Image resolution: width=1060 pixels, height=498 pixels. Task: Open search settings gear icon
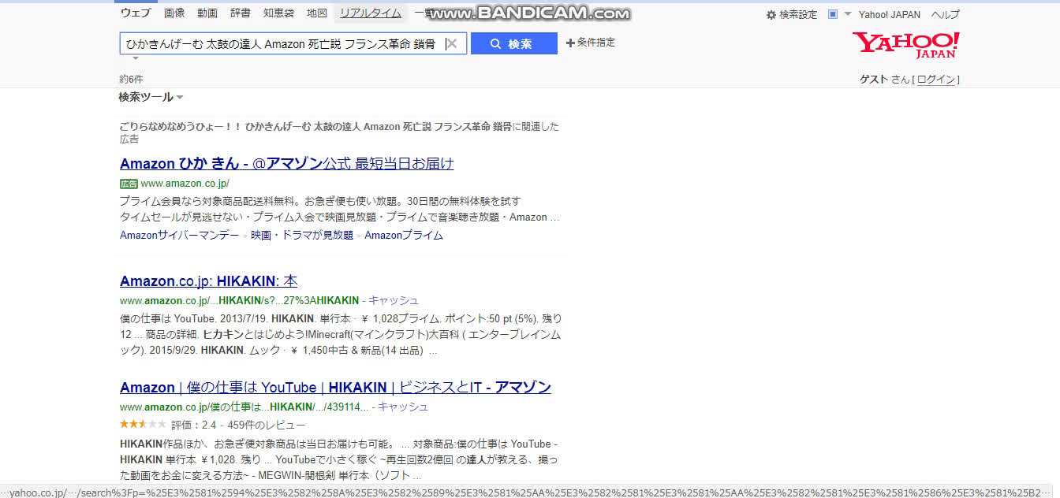click(x=771, y=15)
